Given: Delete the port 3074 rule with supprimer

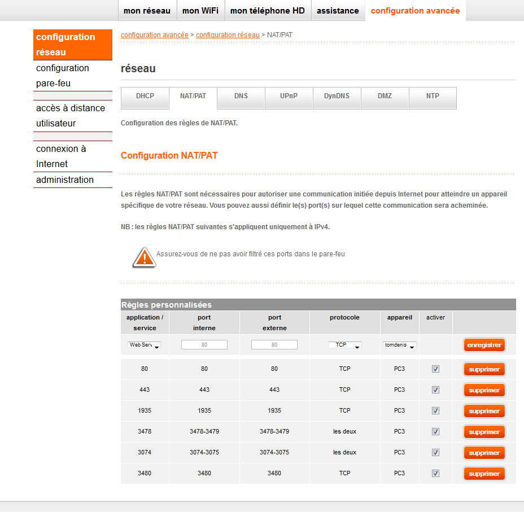Looking at the screenshot, I should coord(484,453).
